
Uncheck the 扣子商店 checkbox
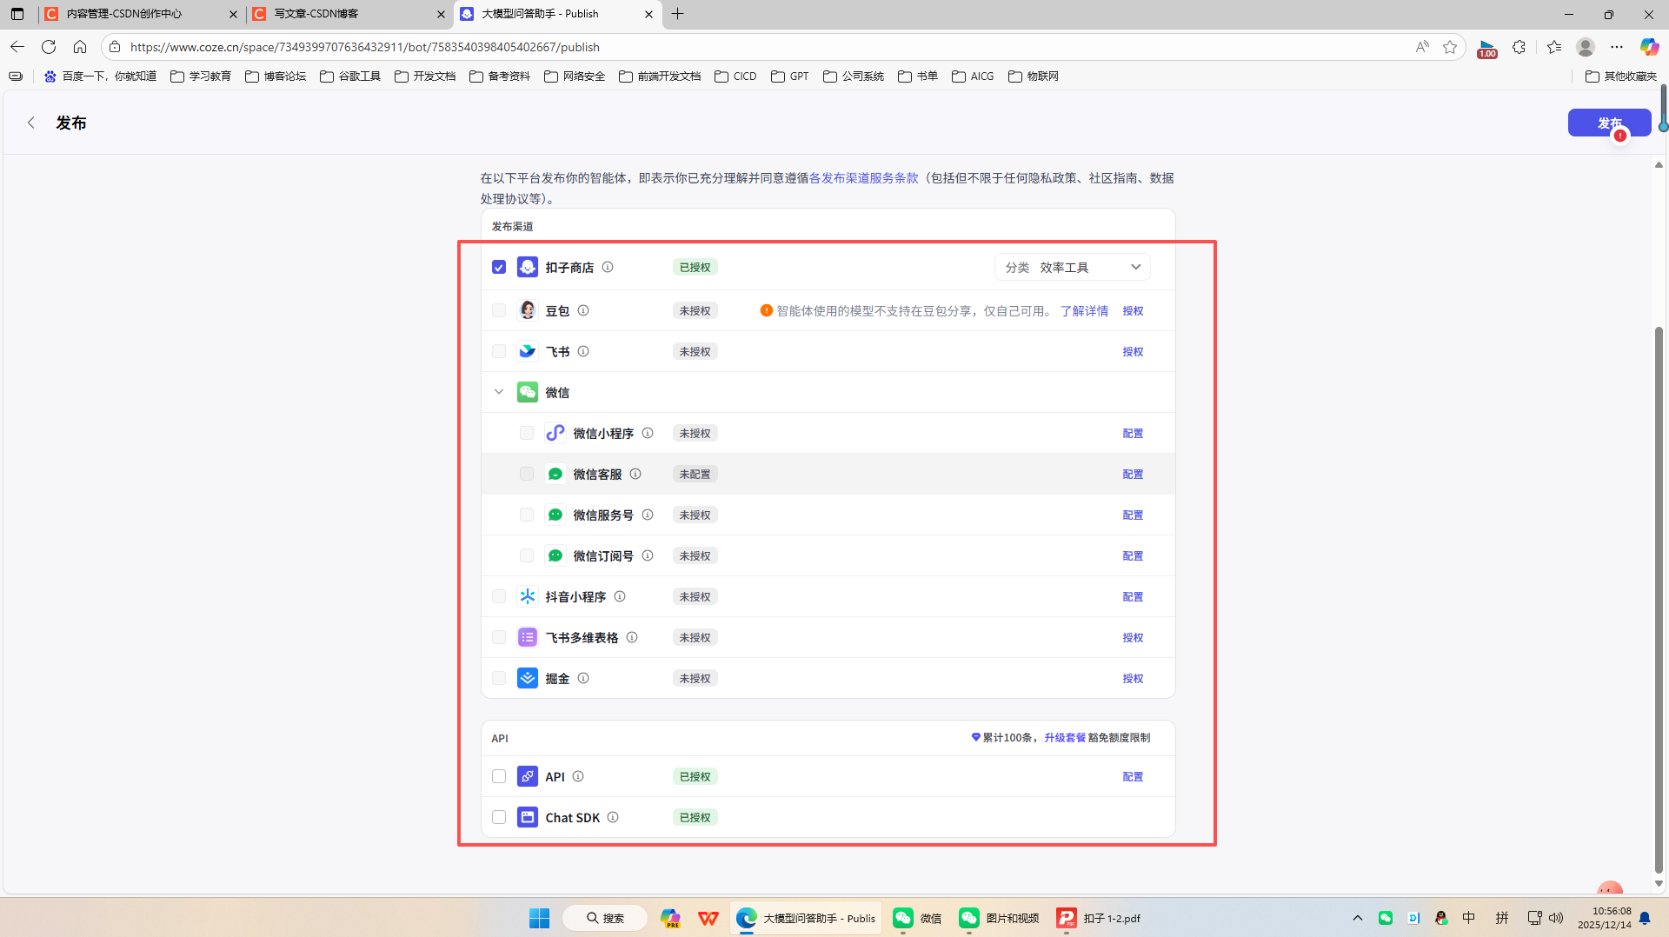499,267
